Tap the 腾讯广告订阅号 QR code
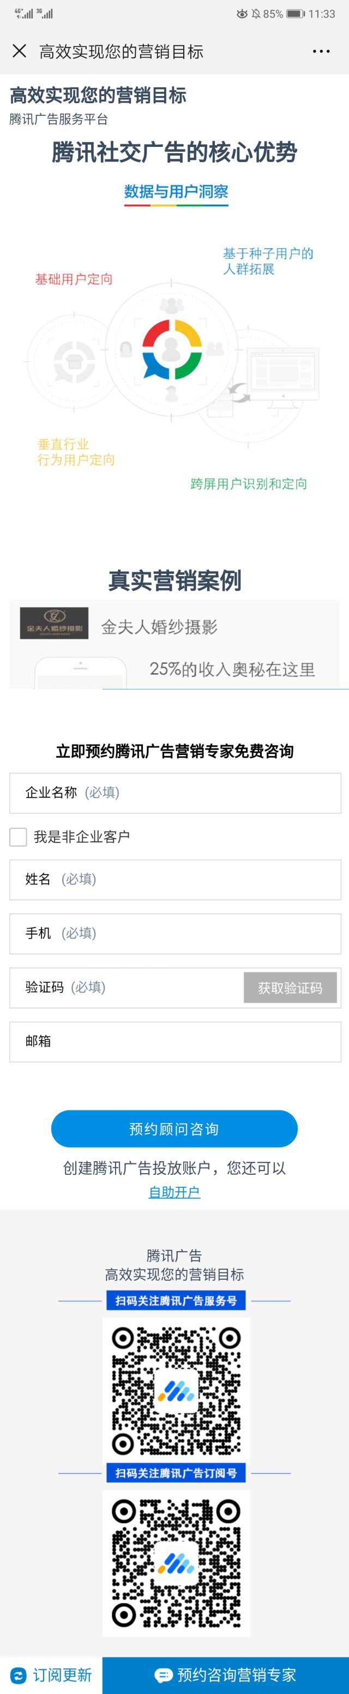349x1694 pixels. (176, 1562)
